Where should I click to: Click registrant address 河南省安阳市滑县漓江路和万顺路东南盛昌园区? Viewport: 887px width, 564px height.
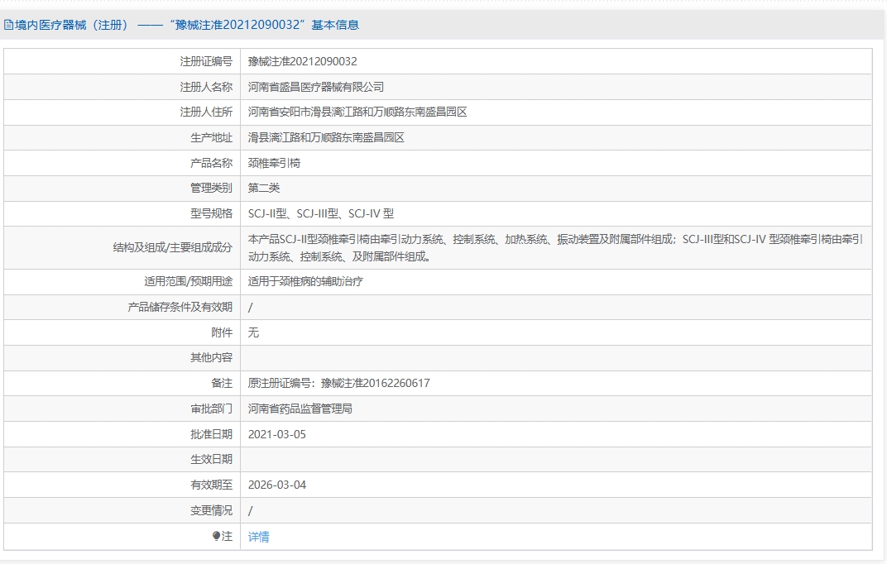(357, 112)
